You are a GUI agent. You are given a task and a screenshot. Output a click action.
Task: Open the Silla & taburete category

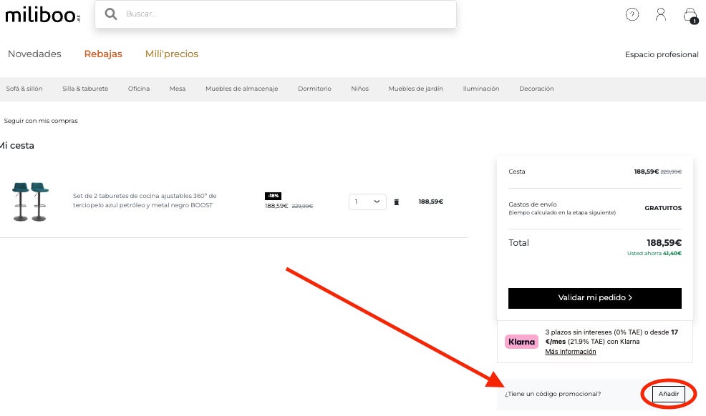pos(85,89)
